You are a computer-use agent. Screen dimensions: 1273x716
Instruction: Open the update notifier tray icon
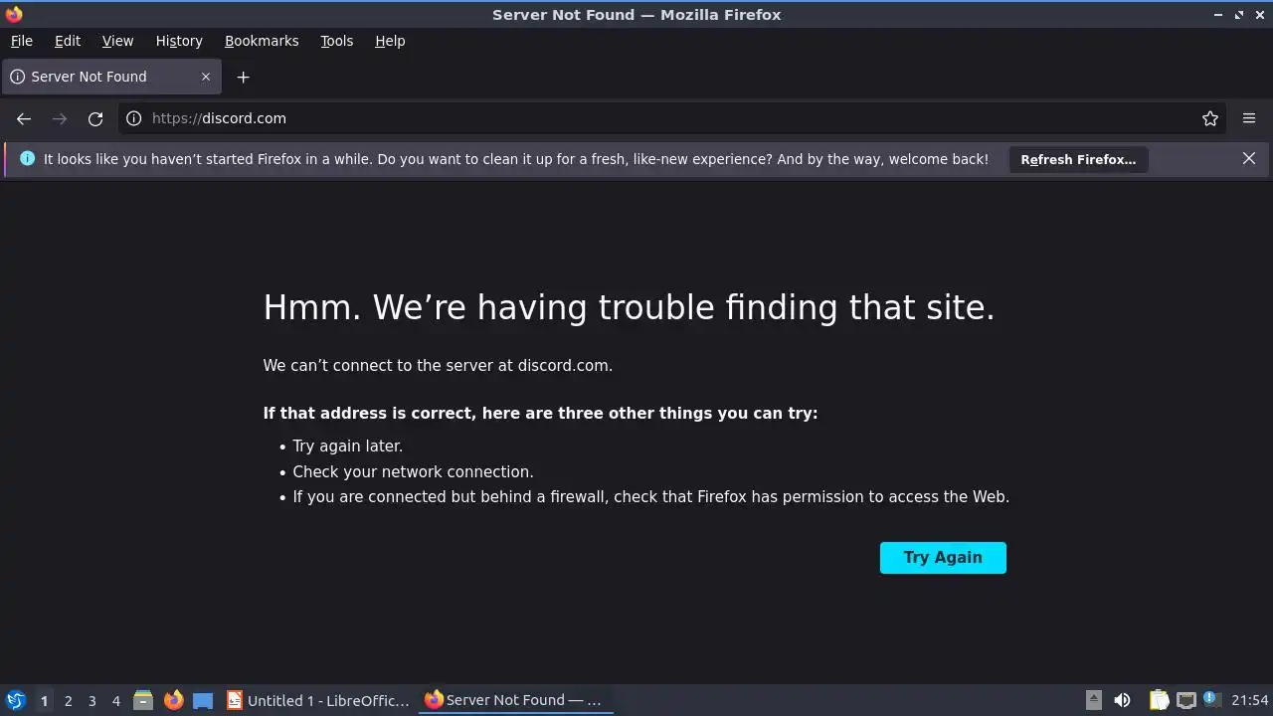(x=1210, y=699)
